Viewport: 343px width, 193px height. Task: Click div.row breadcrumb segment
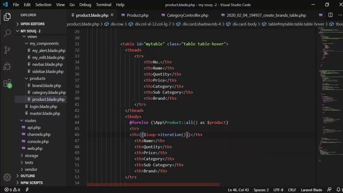tap(117, 24)
